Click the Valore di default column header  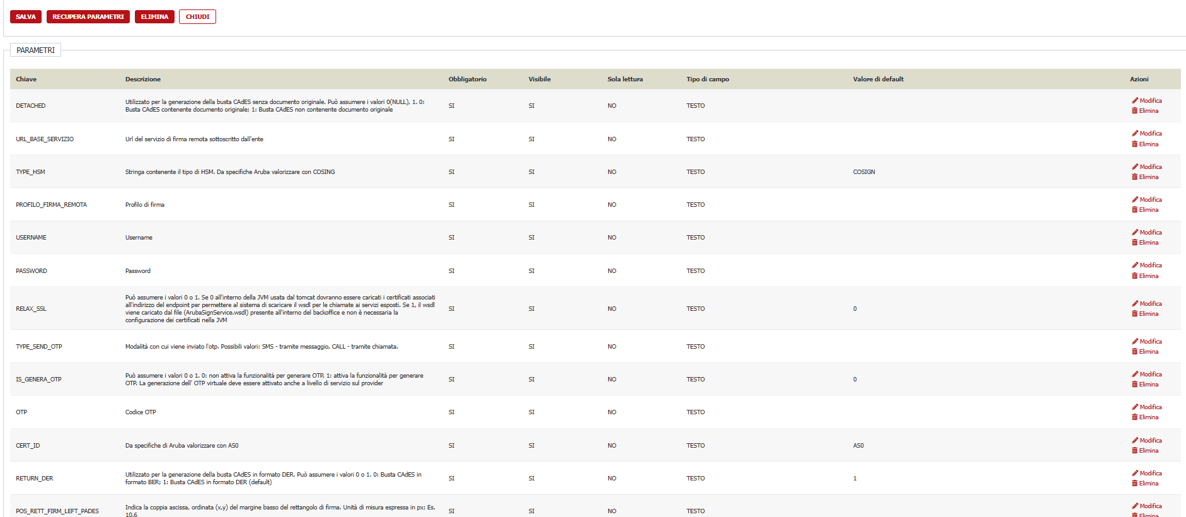pyautogui.click(x=878, y=79)
